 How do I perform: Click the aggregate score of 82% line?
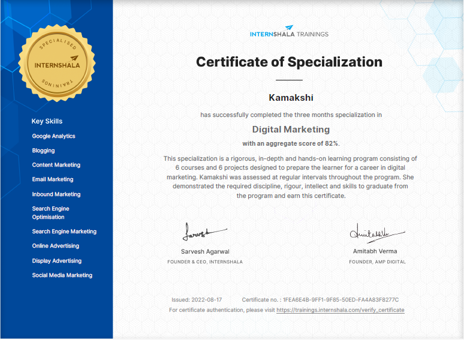pos(291,143)
